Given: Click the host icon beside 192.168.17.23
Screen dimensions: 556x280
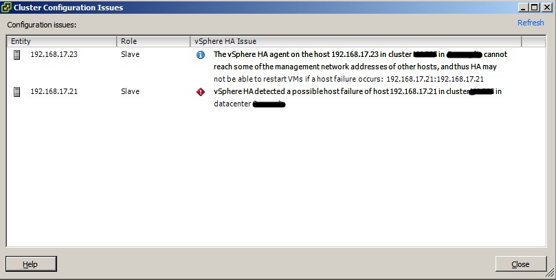Looking at the screenshot, I should click(x=17, y=55).
